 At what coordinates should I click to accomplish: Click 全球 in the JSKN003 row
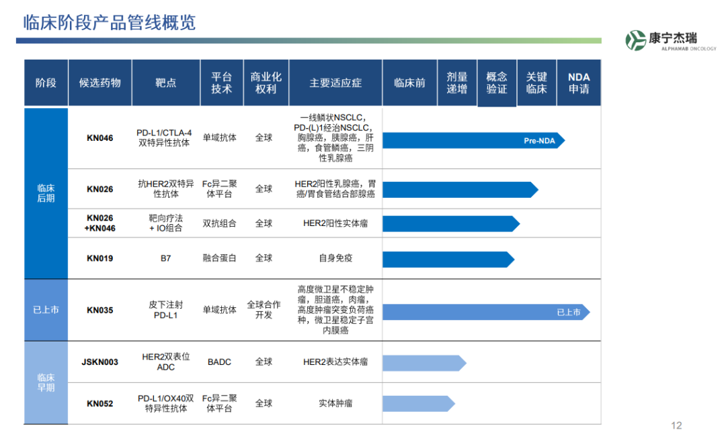pyautogui.click(x=264, y=362)
